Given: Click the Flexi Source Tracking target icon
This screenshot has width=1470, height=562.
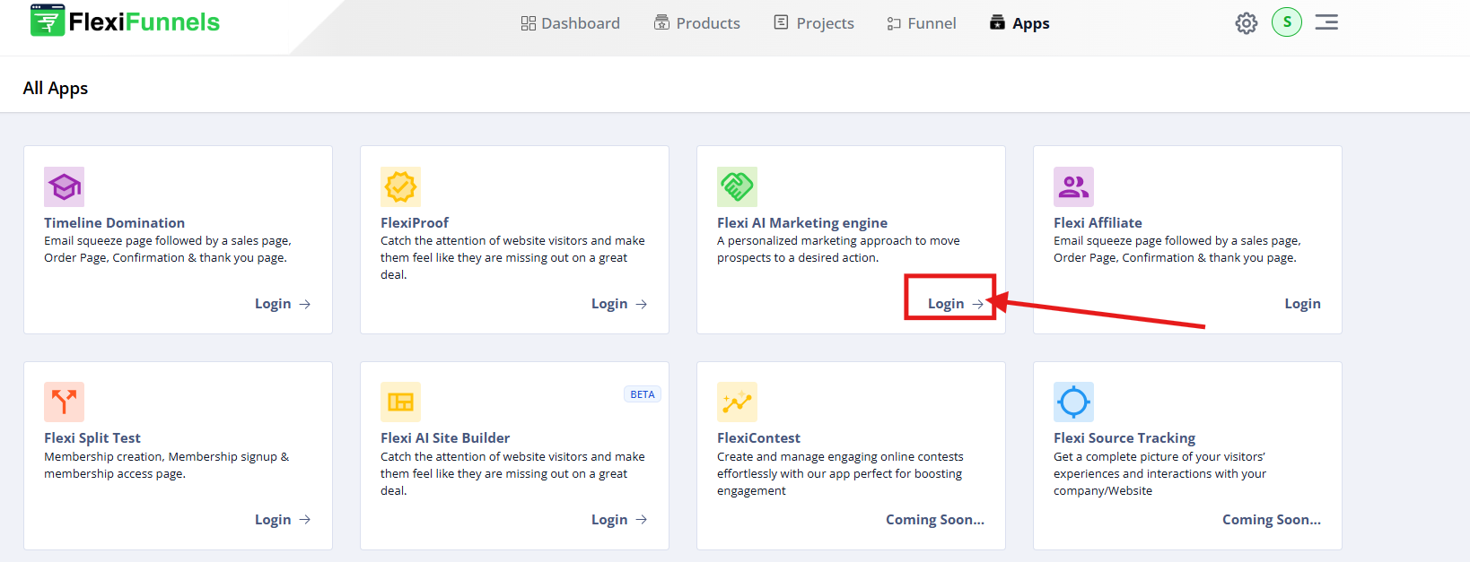Looking at the screenshot, I should pyautogui.click(x=1073, y=402).
